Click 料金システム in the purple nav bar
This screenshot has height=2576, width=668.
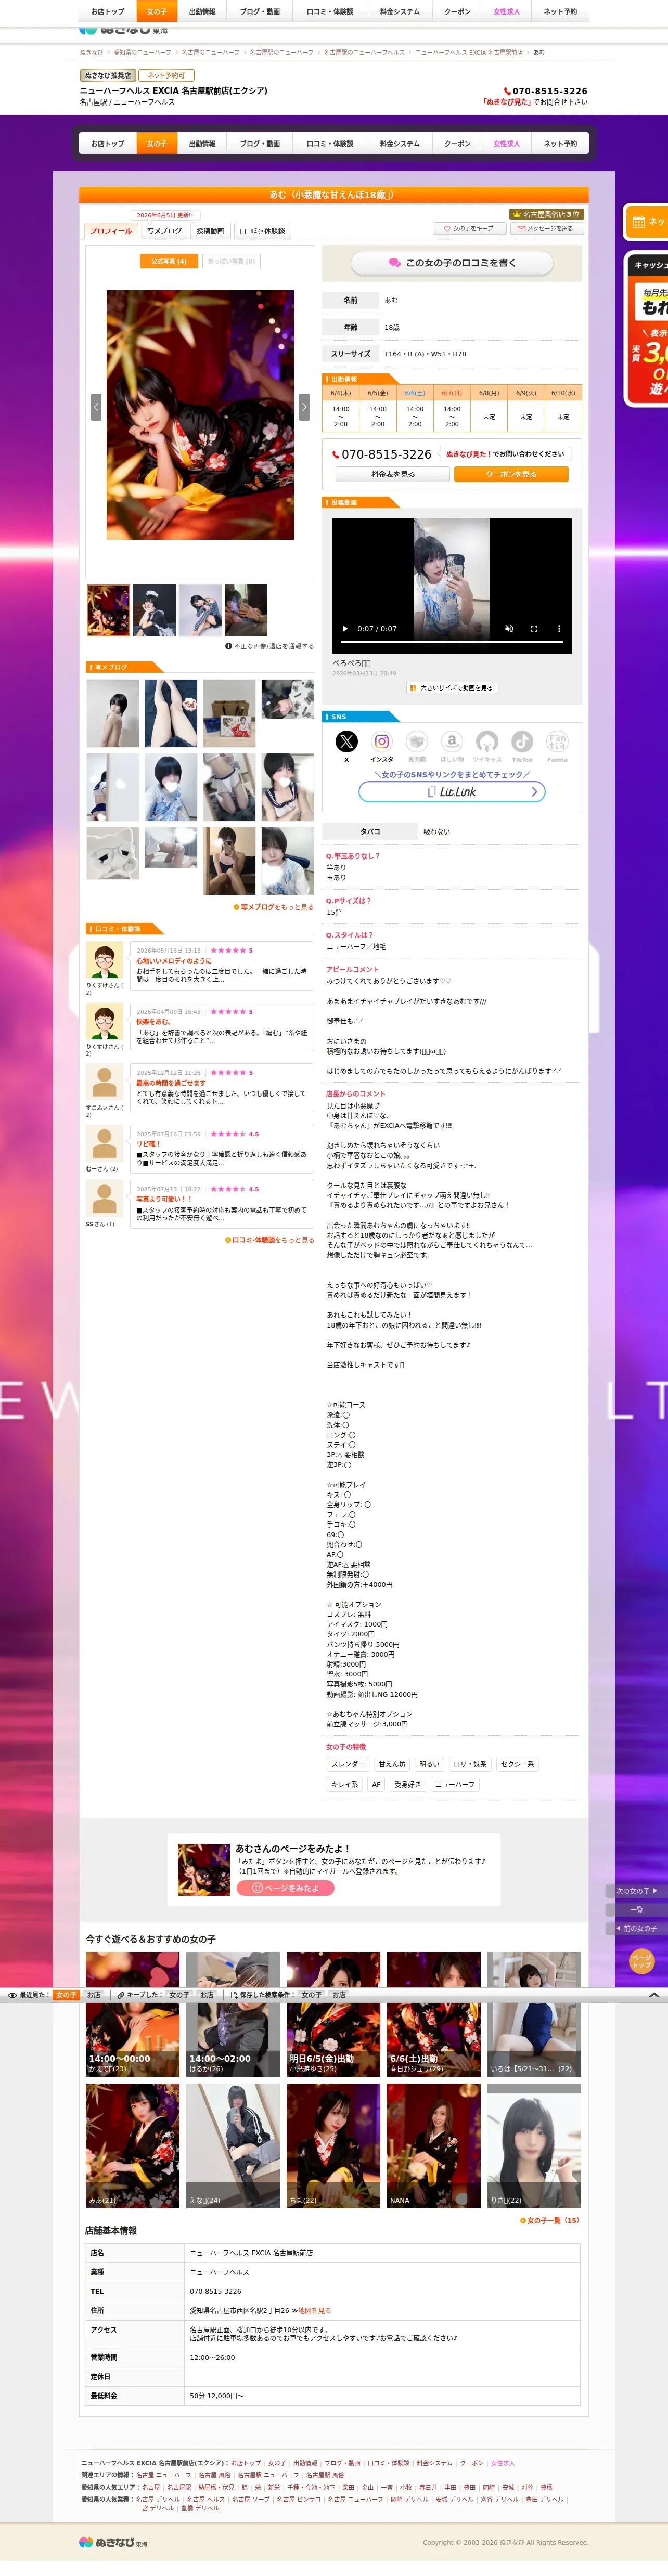pyautogui.click(x=400, y=144)
